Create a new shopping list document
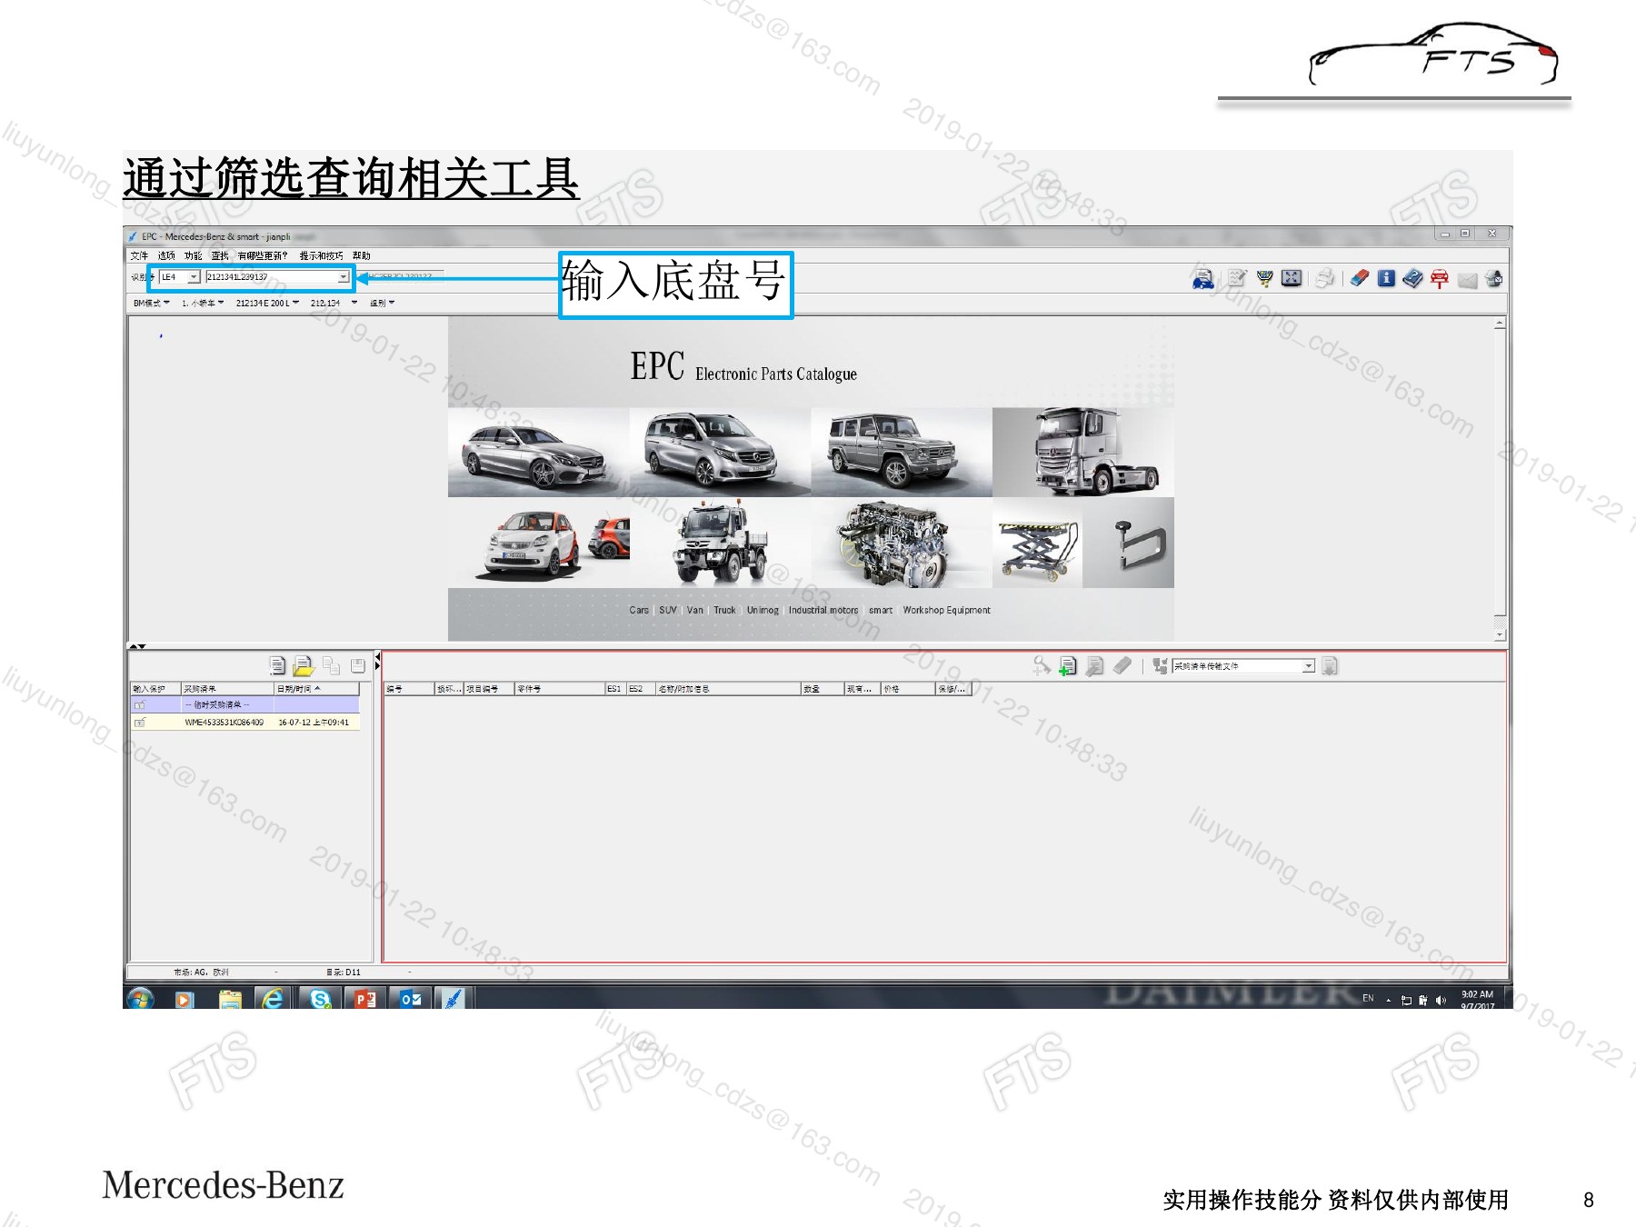The height and width of the screenshot is (1227, 1636). [x=277, y=666]
